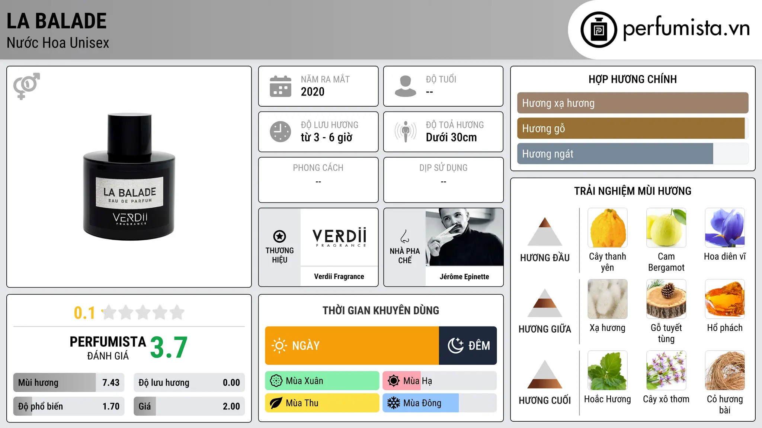Screen dimensions: 762x428
Task: Click the NGÀY daytime bar
Action: (352, 346)
